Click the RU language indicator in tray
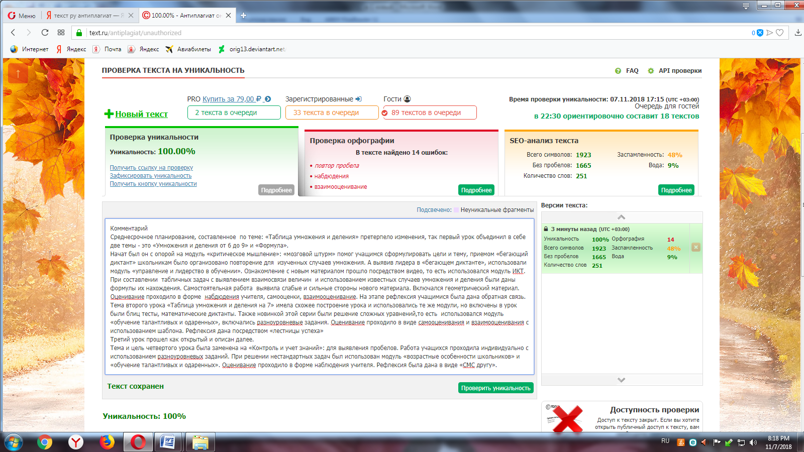Screen dimensions: 804x452 pyautogui.click(x=665, y=441)
